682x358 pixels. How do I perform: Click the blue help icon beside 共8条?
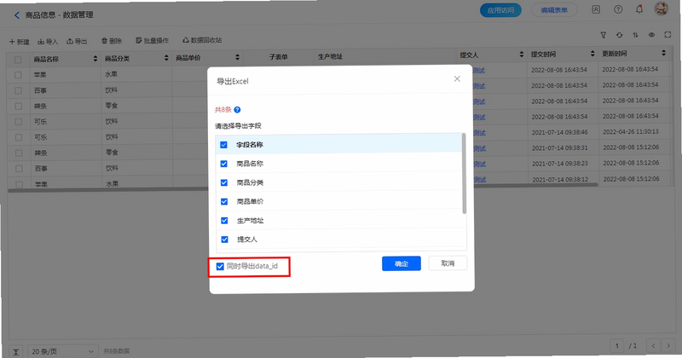click(x=237, y=110)
